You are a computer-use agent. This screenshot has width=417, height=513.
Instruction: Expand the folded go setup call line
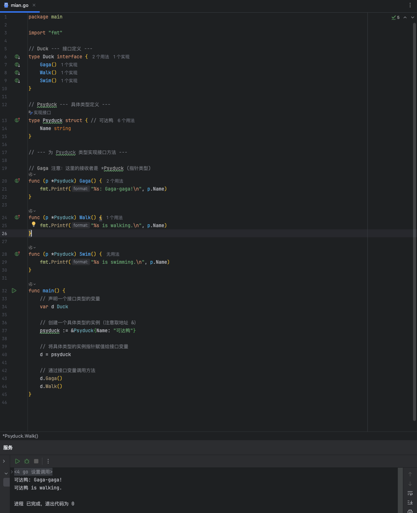[12, 472]
